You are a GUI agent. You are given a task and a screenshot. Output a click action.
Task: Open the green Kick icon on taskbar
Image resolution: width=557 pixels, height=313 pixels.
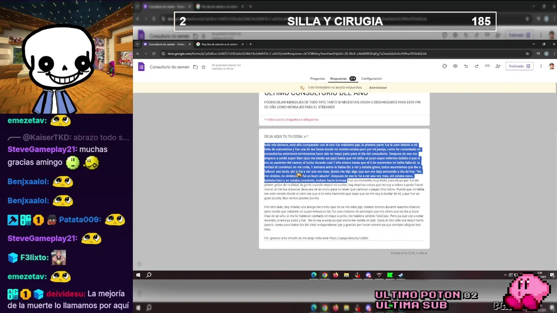click(390, 275)
